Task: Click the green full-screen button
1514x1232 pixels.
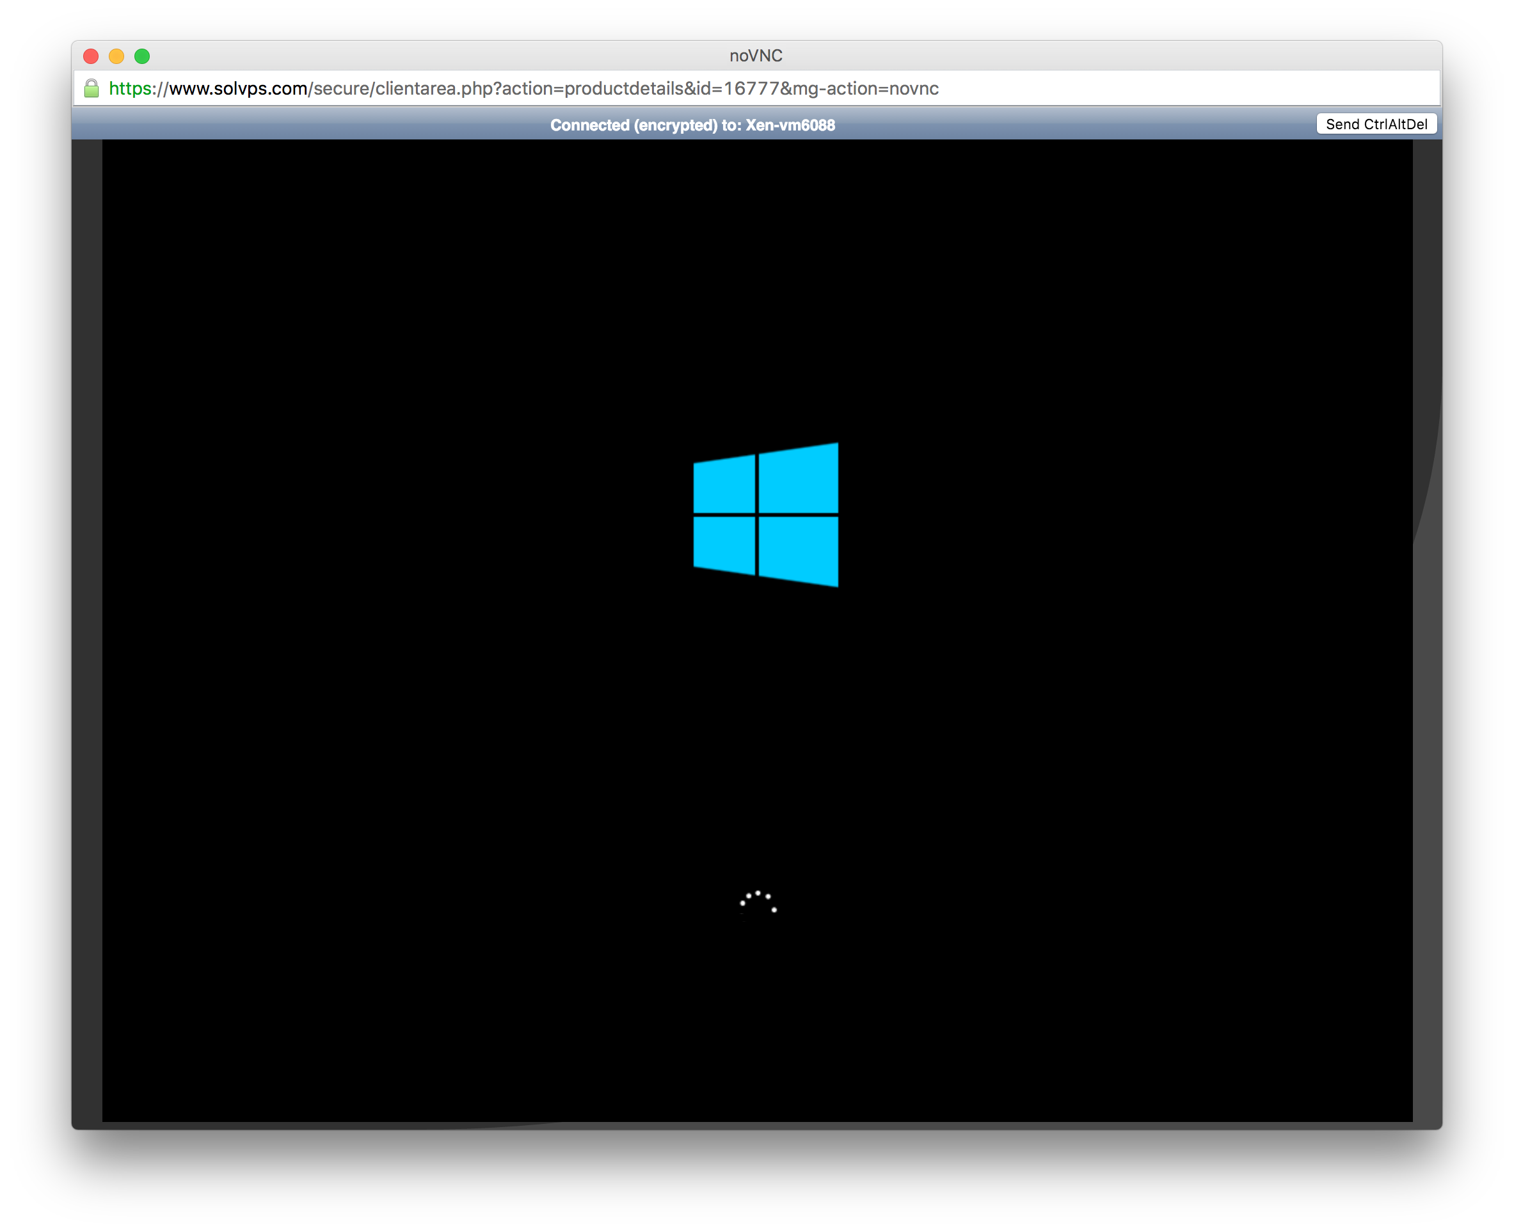Action: [142, 56]
